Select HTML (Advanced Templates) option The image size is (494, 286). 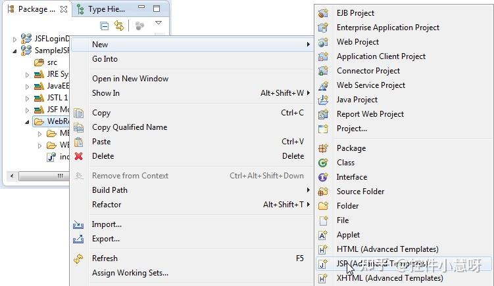pyautogui.click(x=387, y=249)
